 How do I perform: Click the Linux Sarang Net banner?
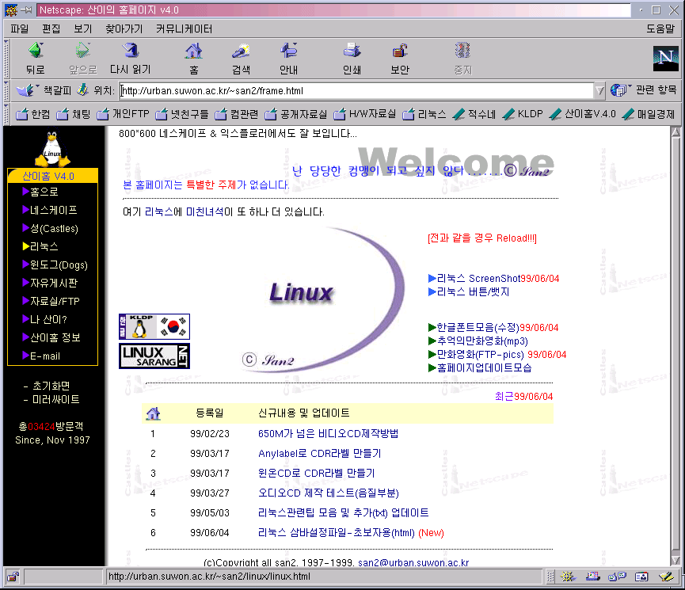tap(154, 356)
